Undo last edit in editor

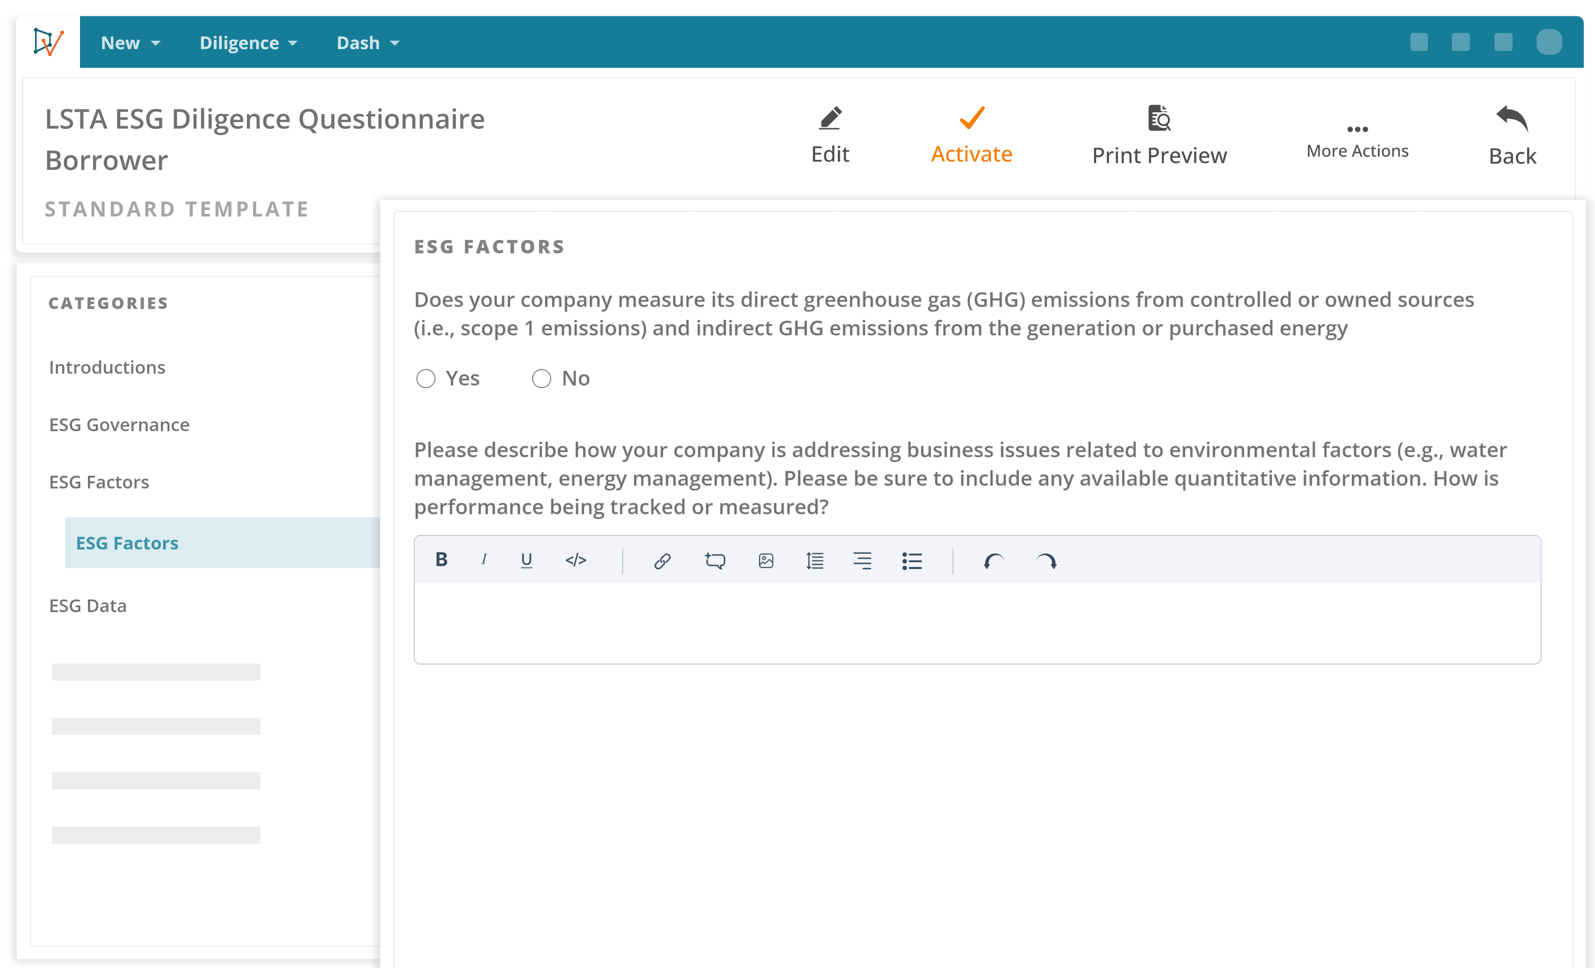point(993,561)
